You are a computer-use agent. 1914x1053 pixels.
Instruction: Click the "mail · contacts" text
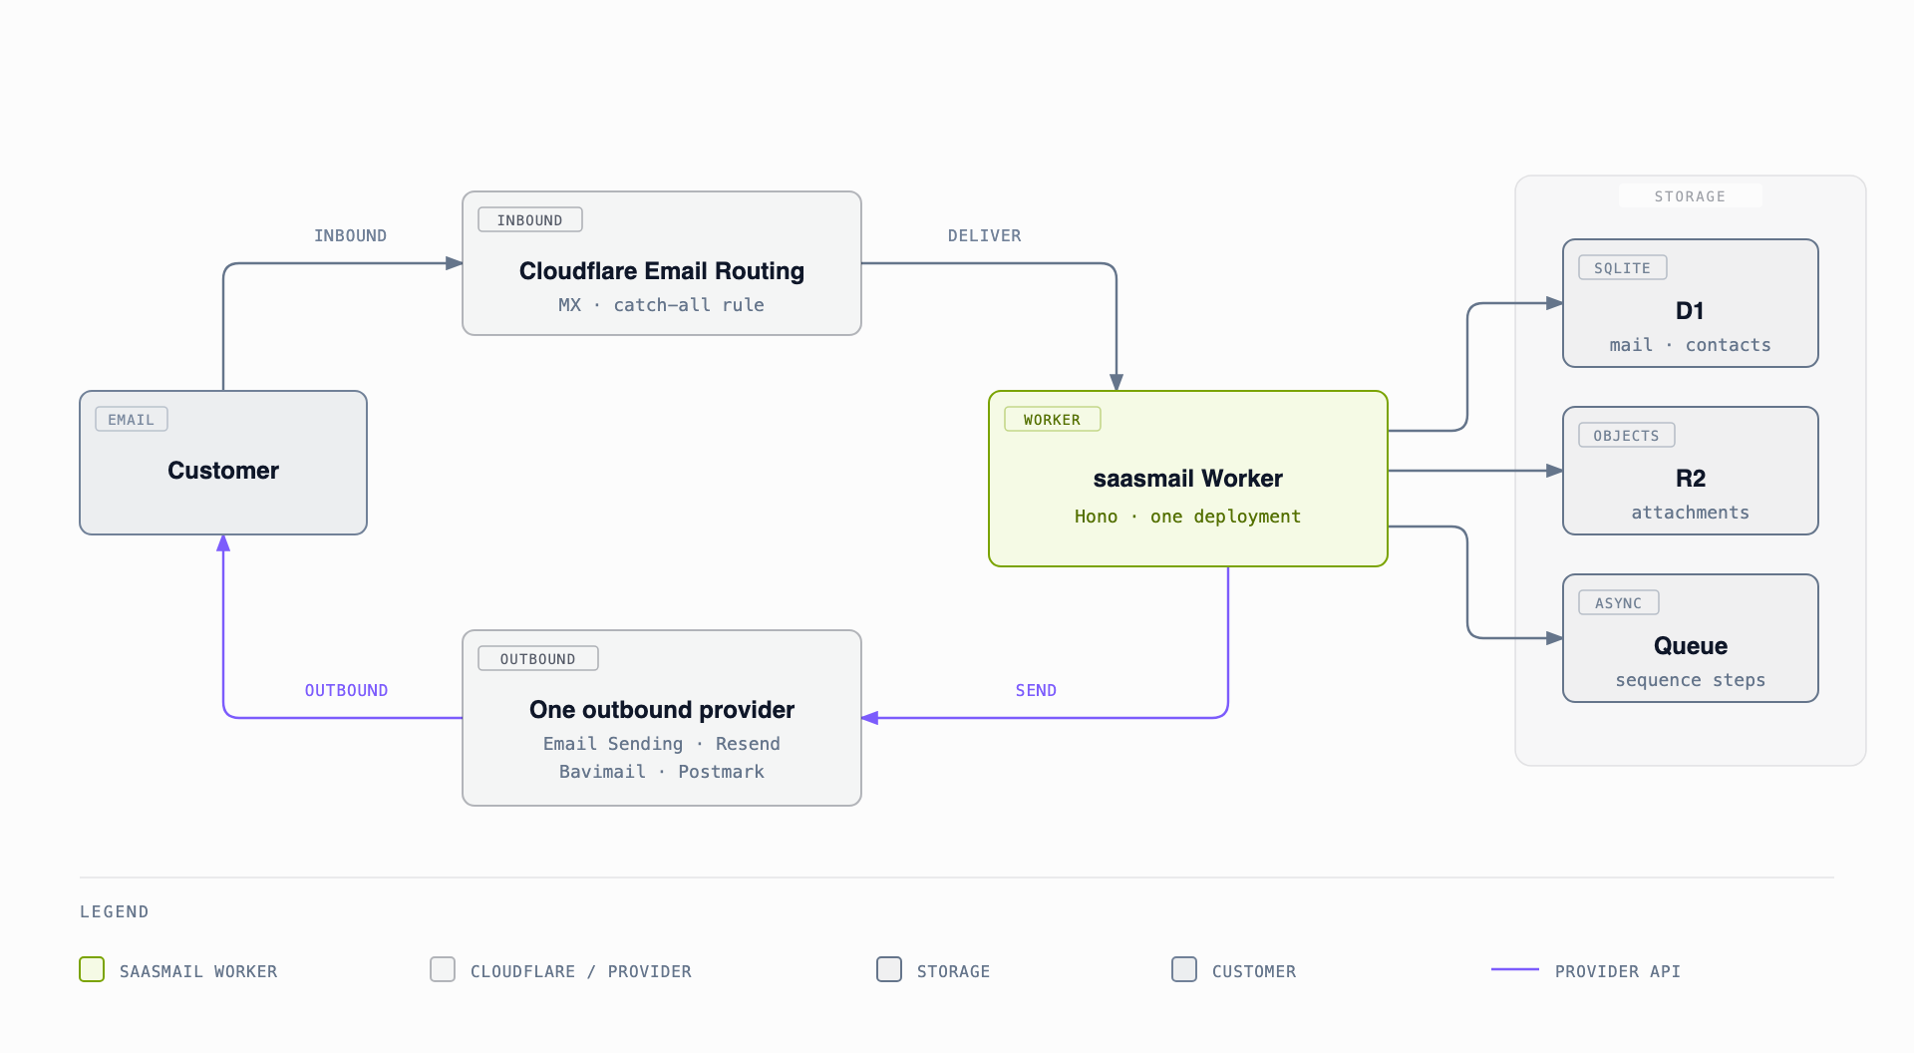pos(1690,345)
